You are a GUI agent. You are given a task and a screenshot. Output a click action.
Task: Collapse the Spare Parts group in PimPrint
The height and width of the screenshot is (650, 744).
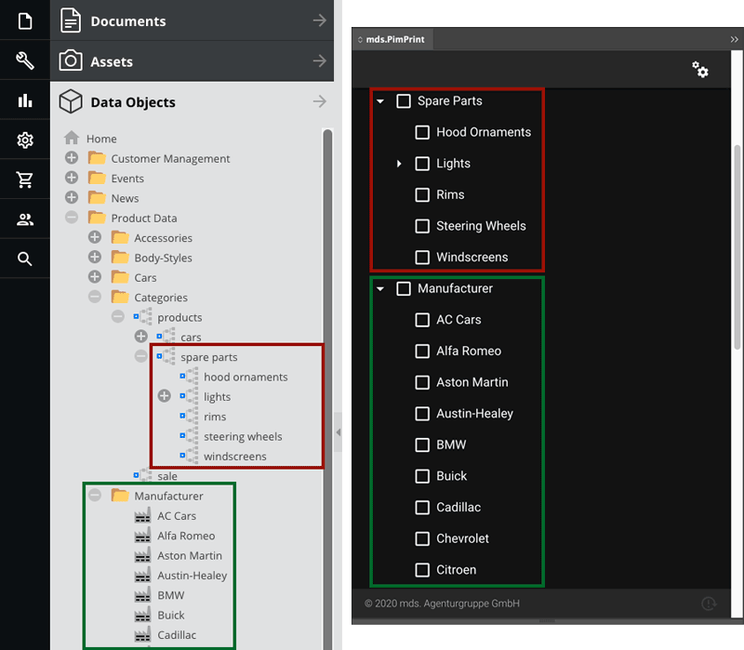(380, 101)
